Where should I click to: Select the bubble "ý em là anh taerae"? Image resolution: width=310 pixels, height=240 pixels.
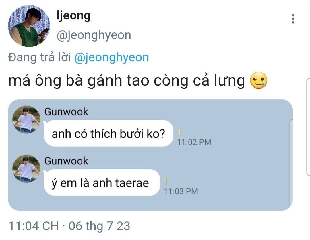tap(102, 183)
